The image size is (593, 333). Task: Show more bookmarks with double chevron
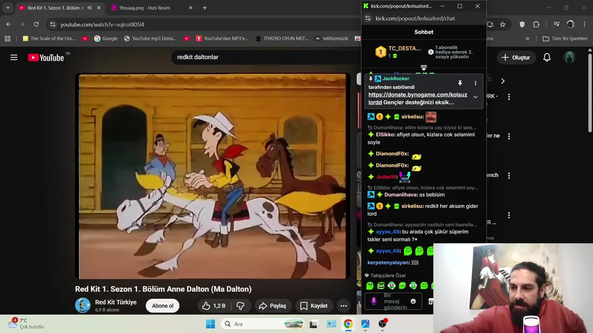(x=527, y=38)
